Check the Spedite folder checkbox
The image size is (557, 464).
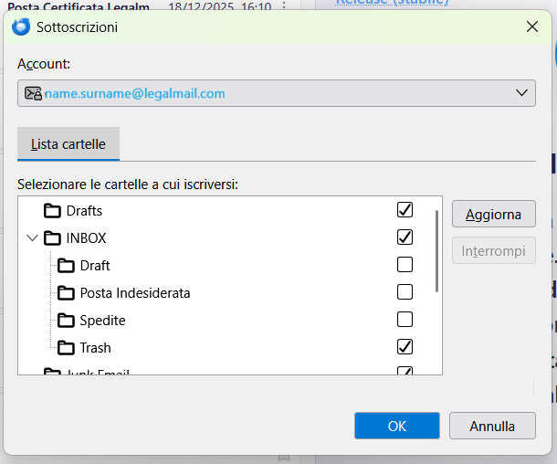tap(405, 320)
